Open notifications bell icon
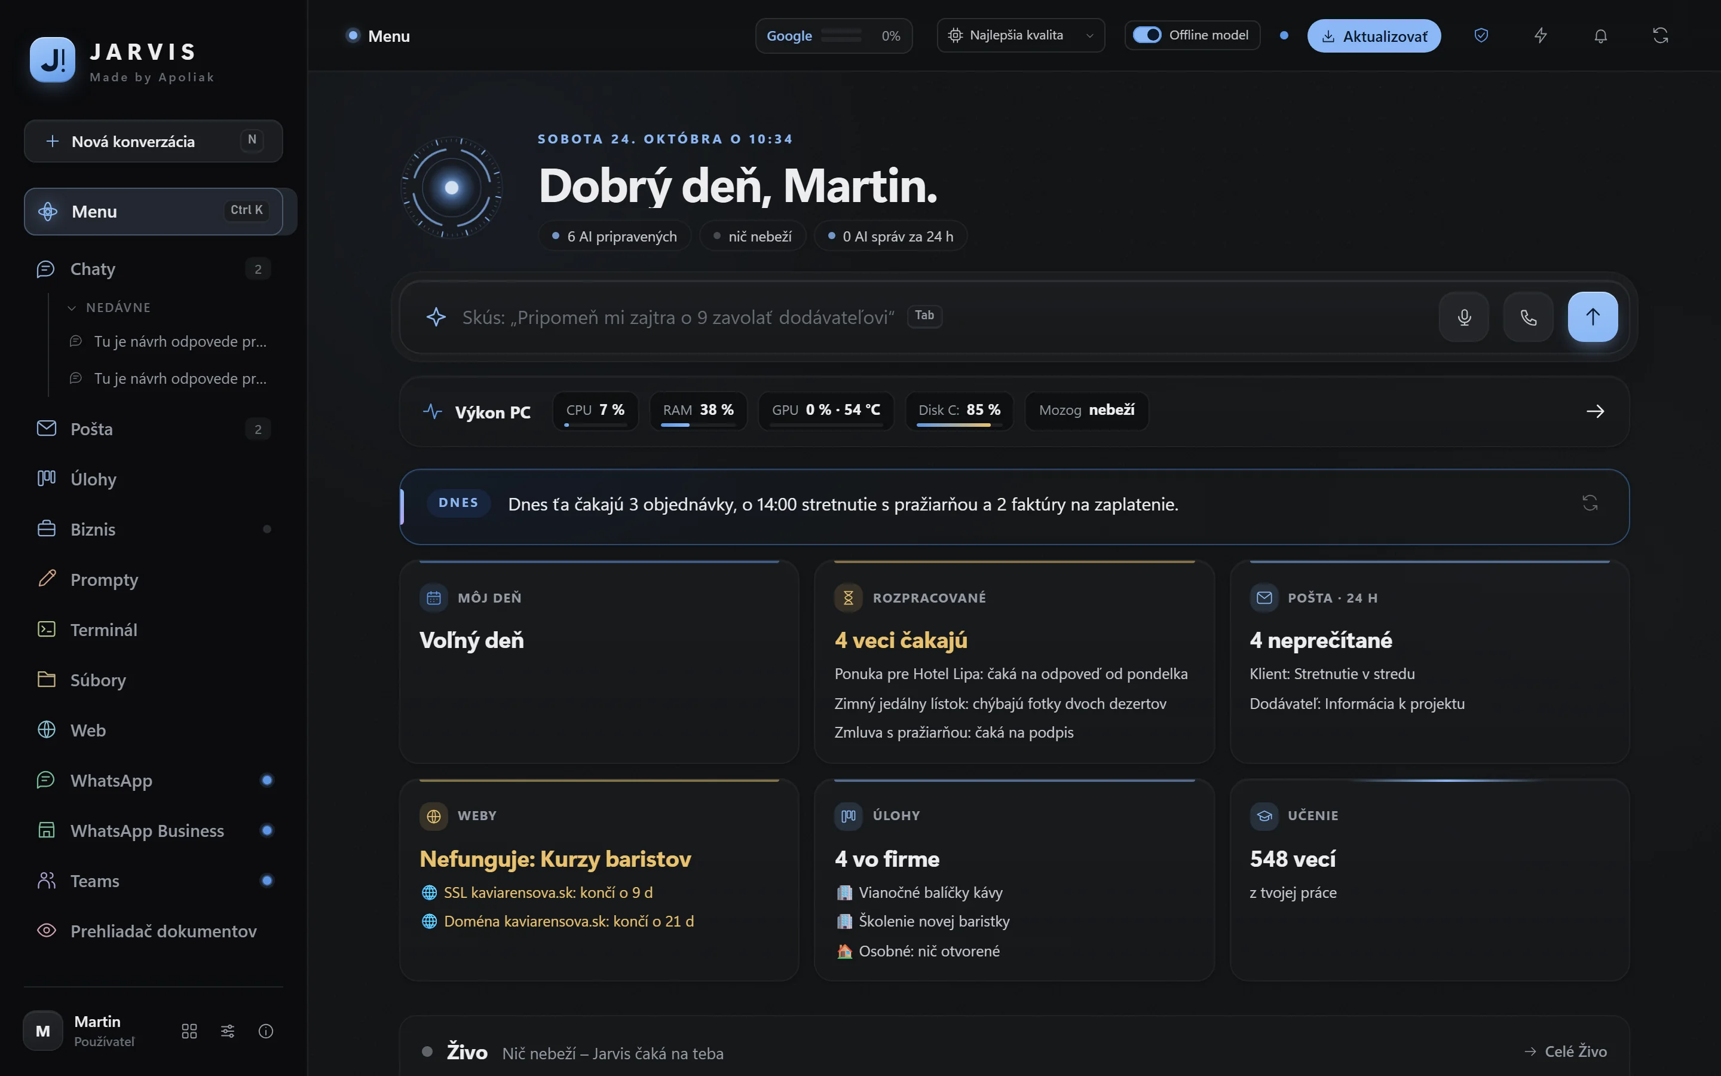The height and width of the screenshot is (1076, 1721). tap(1601, 36)
